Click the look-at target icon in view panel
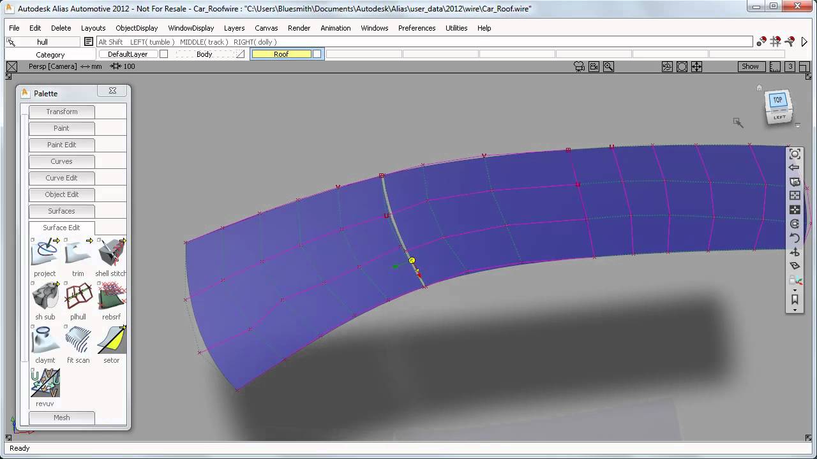817x459 pixels. tap(795, 154)
